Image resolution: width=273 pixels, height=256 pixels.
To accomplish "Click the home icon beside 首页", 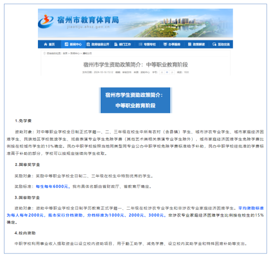I will click(46, 44).
